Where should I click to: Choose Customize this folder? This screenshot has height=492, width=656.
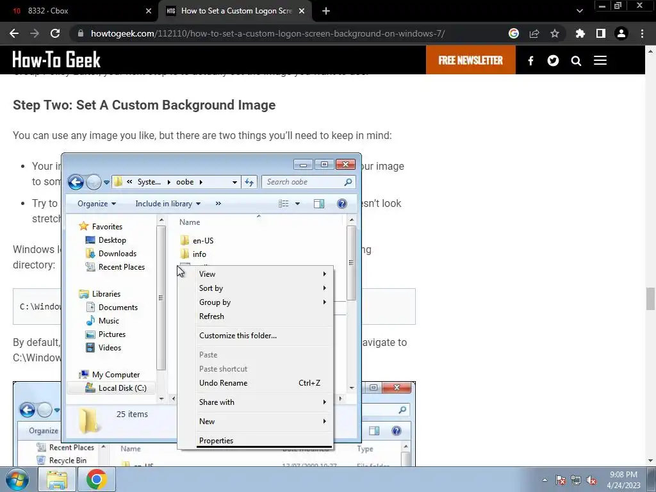(x=265, y=336)
